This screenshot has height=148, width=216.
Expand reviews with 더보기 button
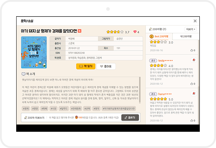[x=190, y=29]
